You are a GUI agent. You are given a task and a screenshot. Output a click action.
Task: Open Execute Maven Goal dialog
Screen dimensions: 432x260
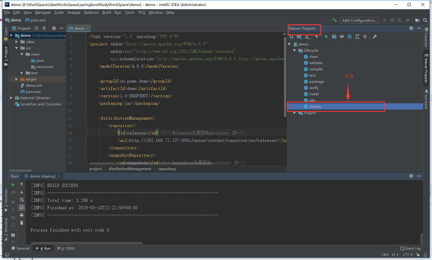[x=334, y=37]
